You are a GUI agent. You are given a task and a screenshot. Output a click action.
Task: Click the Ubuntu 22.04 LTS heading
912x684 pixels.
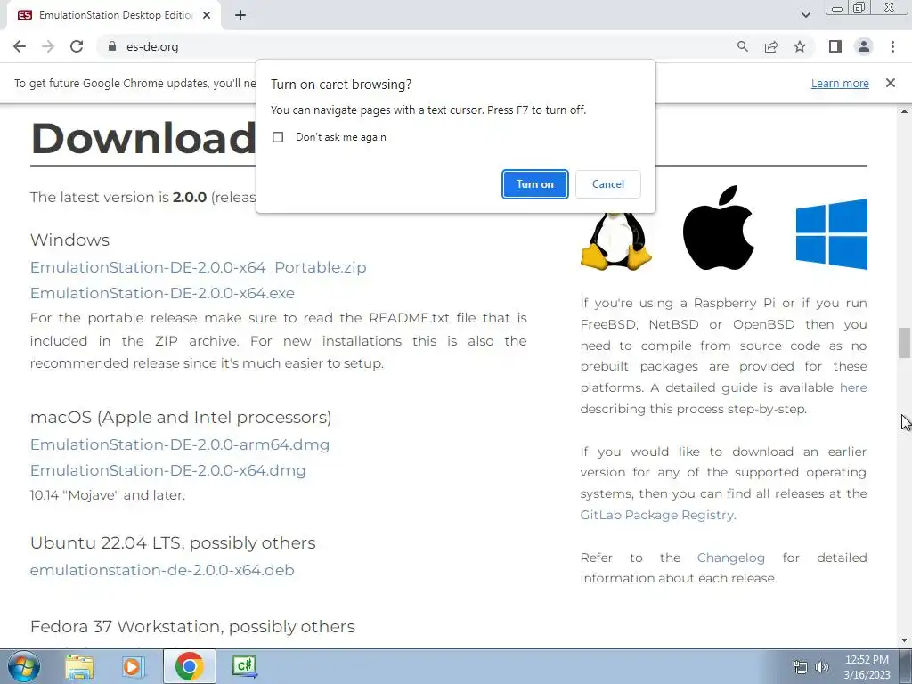point(173,542)
